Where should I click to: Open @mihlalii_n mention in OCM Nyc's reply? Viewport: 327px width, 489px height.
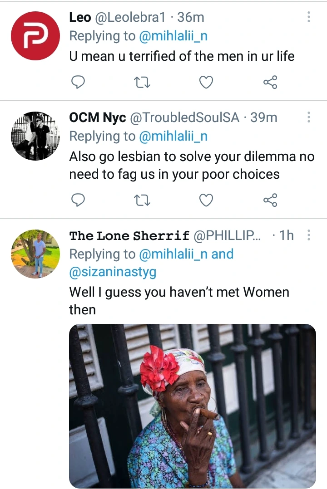point(173,136)
